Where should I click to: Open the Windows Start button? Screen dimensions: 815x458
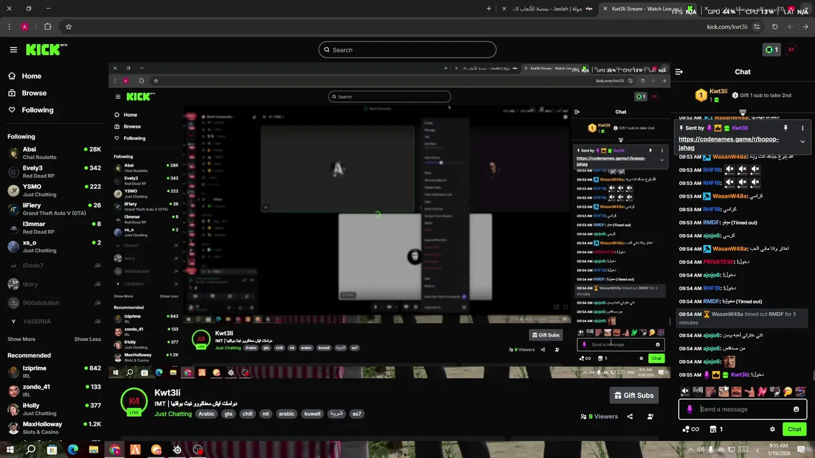pyautogui.click(x=10, y=450)
